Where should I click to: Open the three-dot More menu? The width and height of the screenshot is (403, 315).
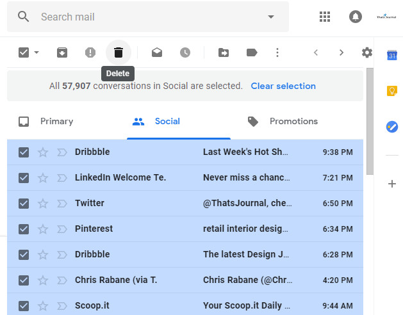click(277, 52)
